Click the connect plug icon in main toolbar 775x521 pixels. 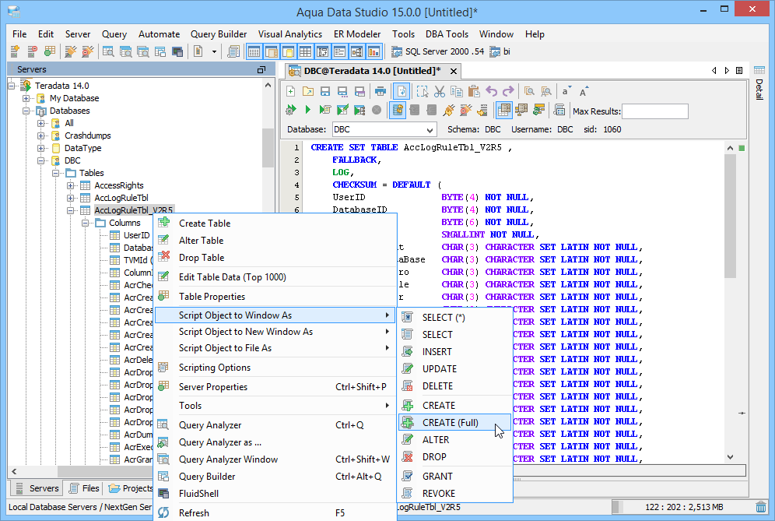coord(71,51)
